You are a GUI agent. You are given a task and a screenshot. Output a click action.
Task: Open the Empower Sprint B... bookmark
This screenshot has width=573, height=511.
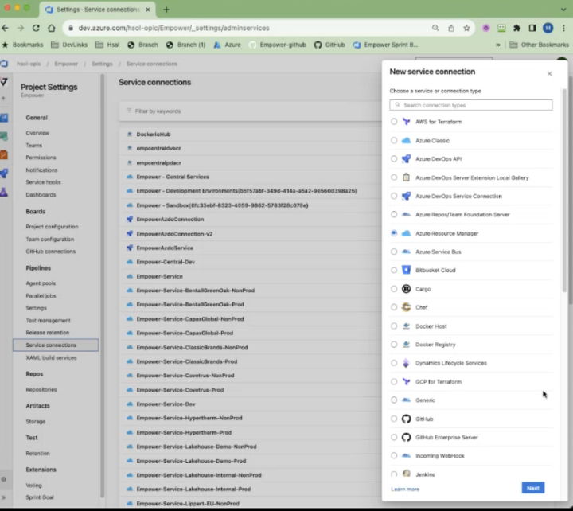pyautogui.click(x=385, y=45)
